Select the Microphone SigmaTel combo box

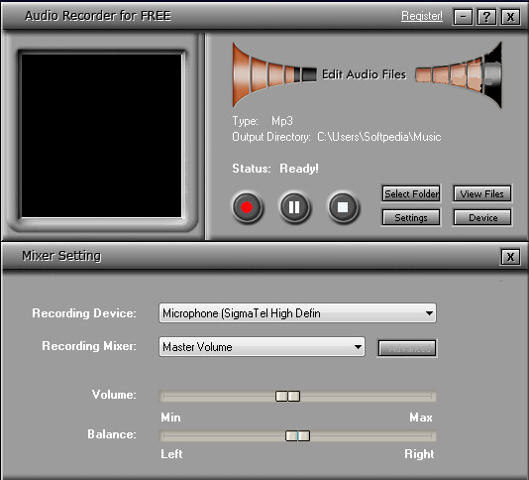pos(297,313)
